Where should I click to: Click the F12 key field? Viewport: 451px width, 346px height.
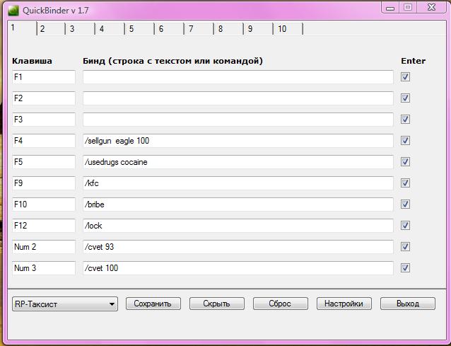tap(44, 226)
